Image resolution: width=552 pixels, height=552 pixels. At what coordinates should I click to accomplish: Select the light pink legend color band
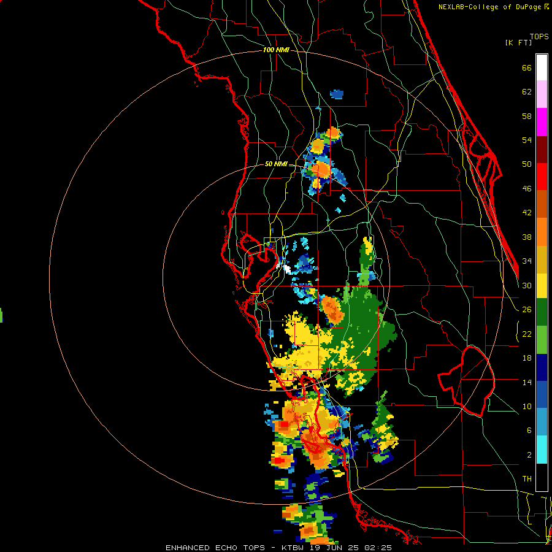click(x=542, y=94)
